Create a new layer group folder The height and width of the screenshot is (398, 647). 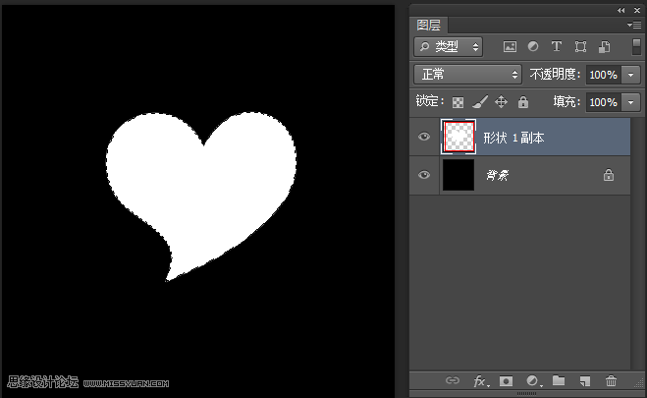559,380
